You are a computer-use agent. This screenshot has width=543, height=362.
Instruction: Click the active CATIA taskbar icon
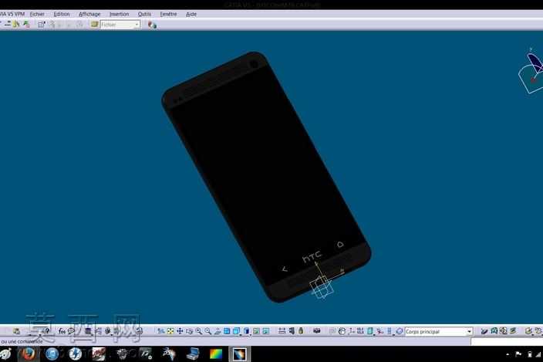point(240,354)
